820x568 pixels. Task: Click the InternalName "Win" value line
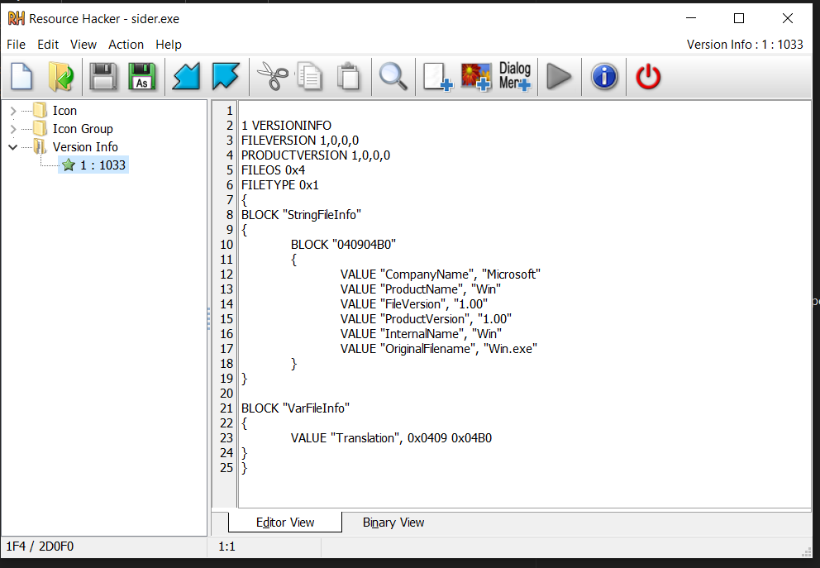click(421, 334)
